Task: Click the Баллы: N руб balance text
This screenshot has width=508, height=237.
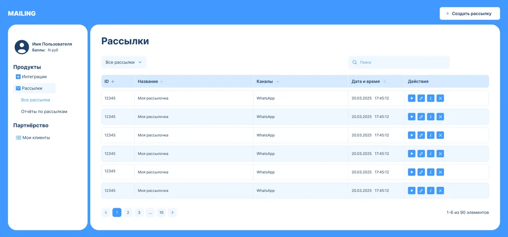Action: [x=45, y=50]
